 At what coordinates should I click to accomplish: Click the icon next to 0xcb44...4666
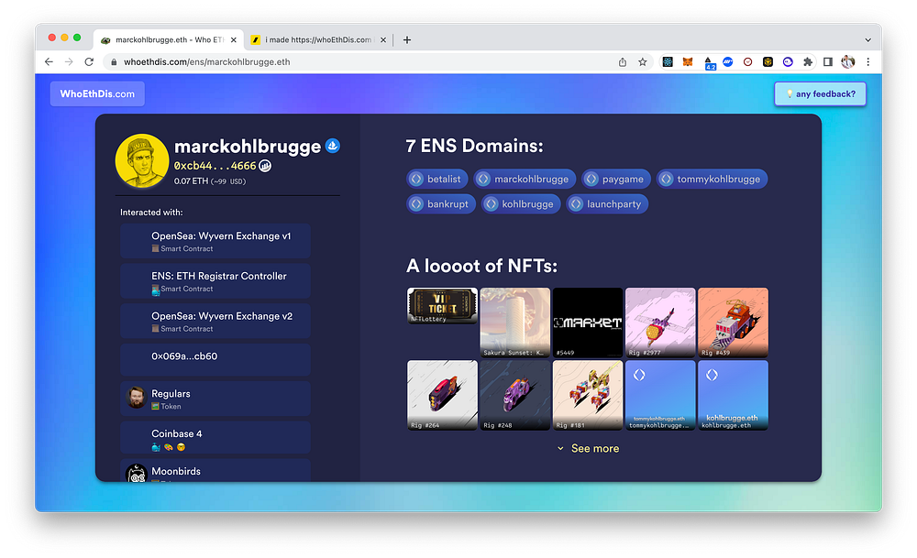point(265,166)
